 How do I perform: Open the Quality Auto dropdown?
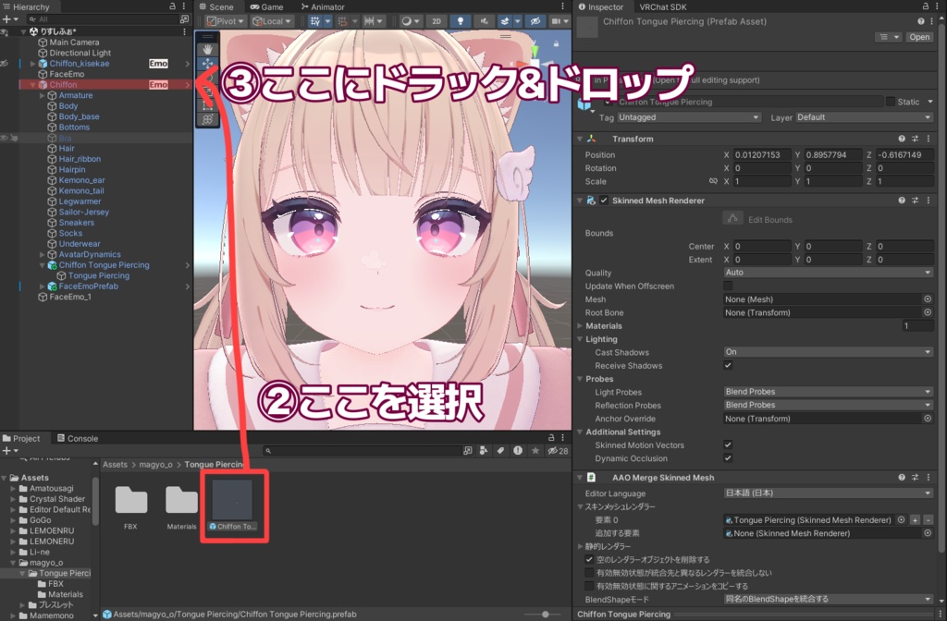tap(828, 273)
